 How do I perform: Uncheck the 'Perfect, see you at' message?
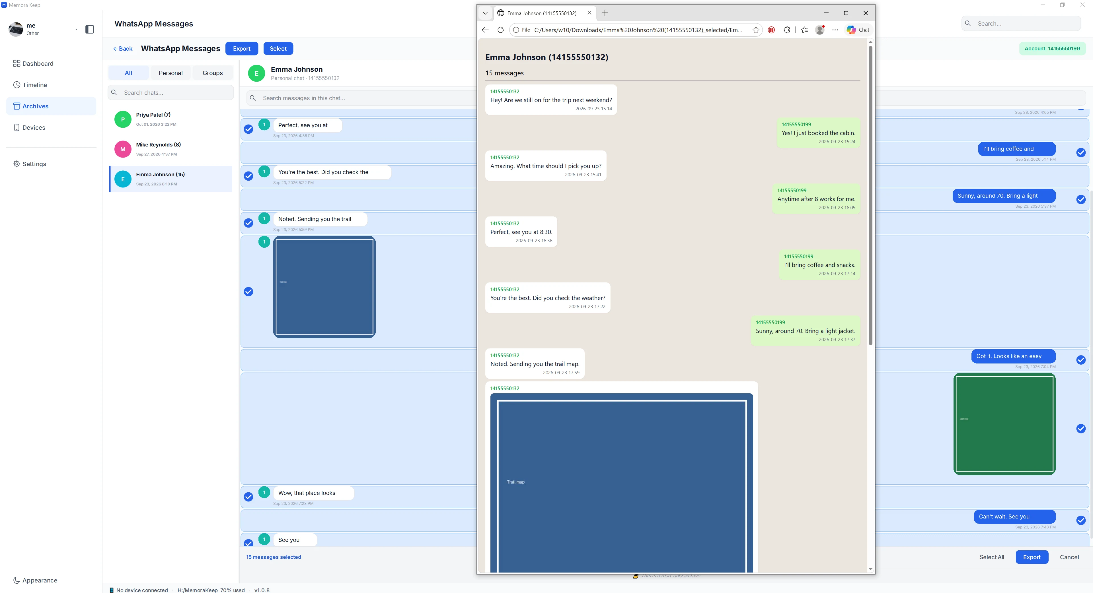coord(249,129)
